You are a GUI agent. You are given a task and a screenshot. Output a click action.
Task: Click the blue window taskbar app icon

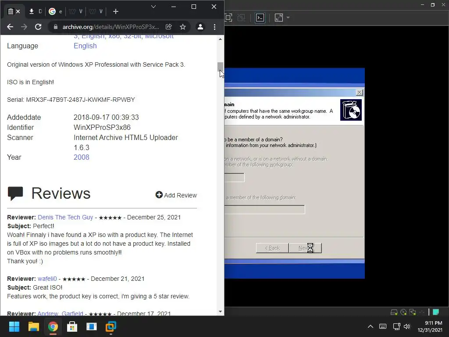click(92, 326)
